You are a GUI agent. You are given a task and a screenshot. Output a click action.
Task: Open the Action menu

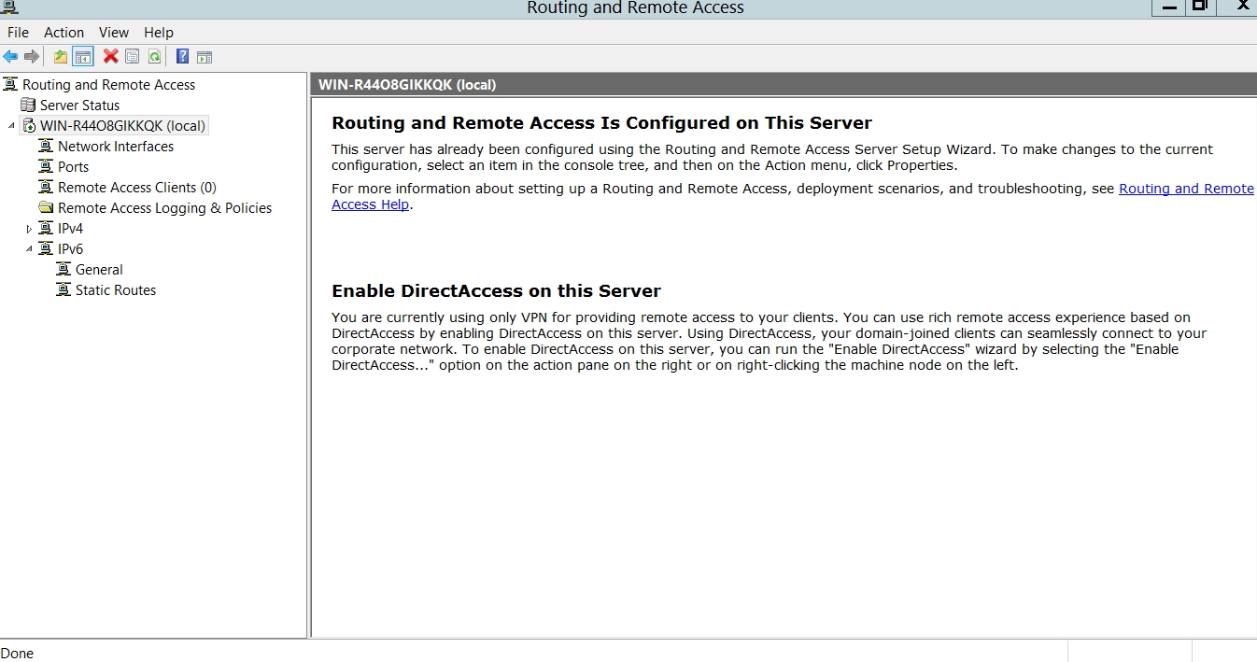[x=64, y=33]
